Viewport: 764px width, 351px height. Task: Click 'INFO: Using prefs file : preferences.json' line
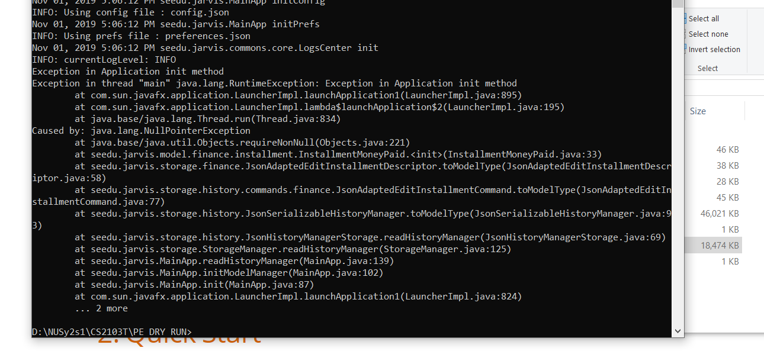[142, 36]
